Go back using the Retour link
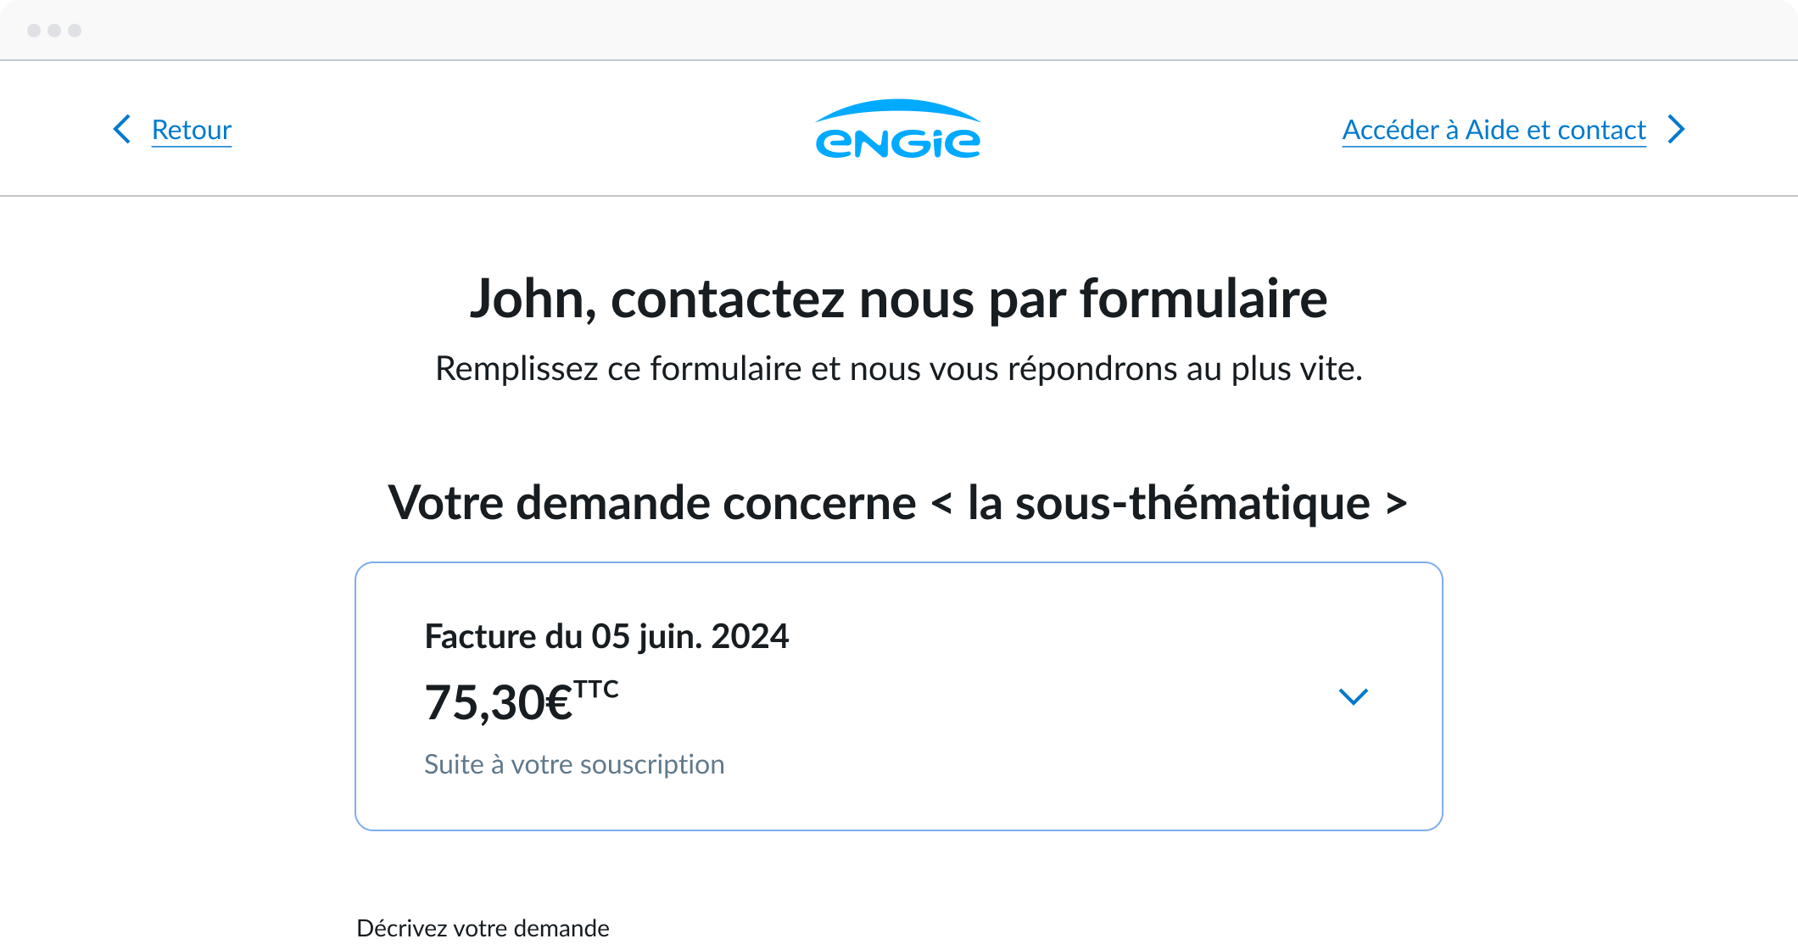1798x950 pixels. pos(192,130)
